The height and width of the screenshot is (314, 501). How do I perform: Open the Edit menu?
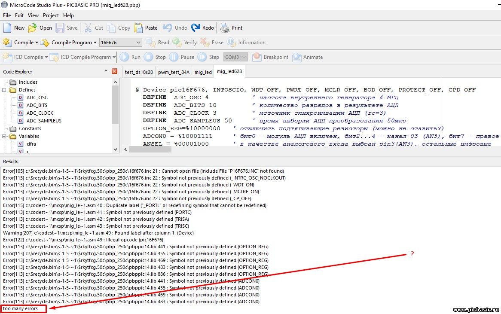click(19, 15)
